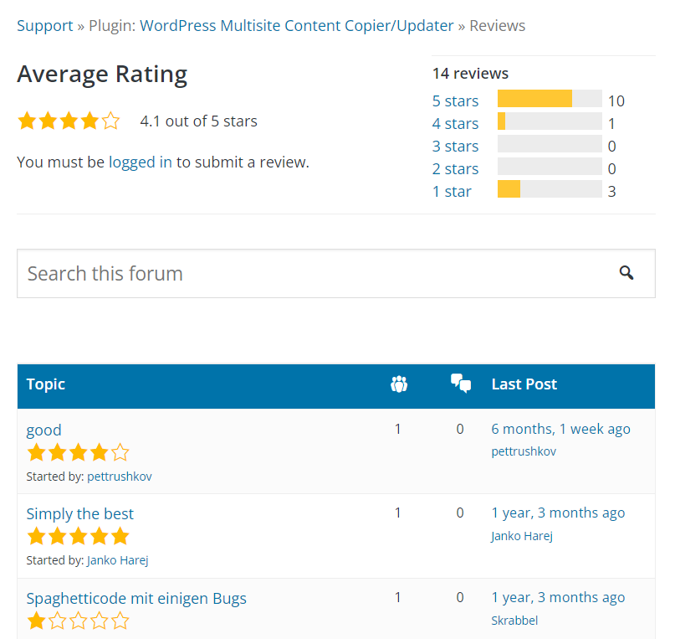Open Janko Harej profile after 'Started by'
The width and height of the screenshot is (675, 639).
tap(118, 560)
